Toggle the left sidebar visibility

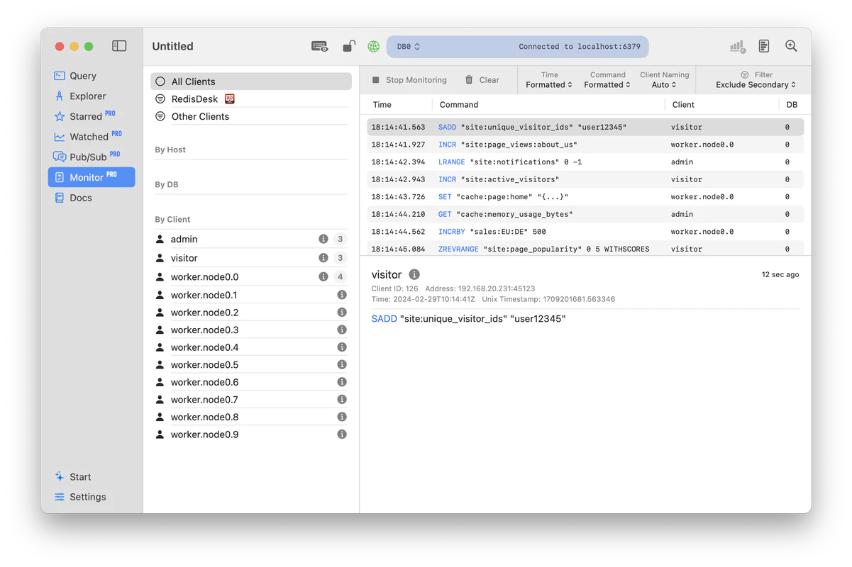pyautogui.click(x=119, y=45)
